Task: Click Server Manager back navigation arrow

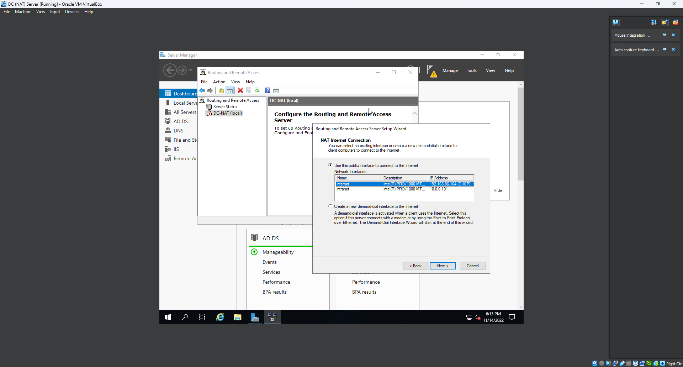Action: coord(170,70)
